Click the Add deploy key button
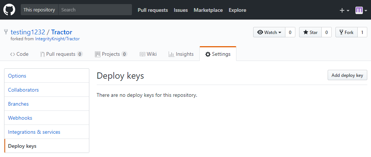 point(347,75)
